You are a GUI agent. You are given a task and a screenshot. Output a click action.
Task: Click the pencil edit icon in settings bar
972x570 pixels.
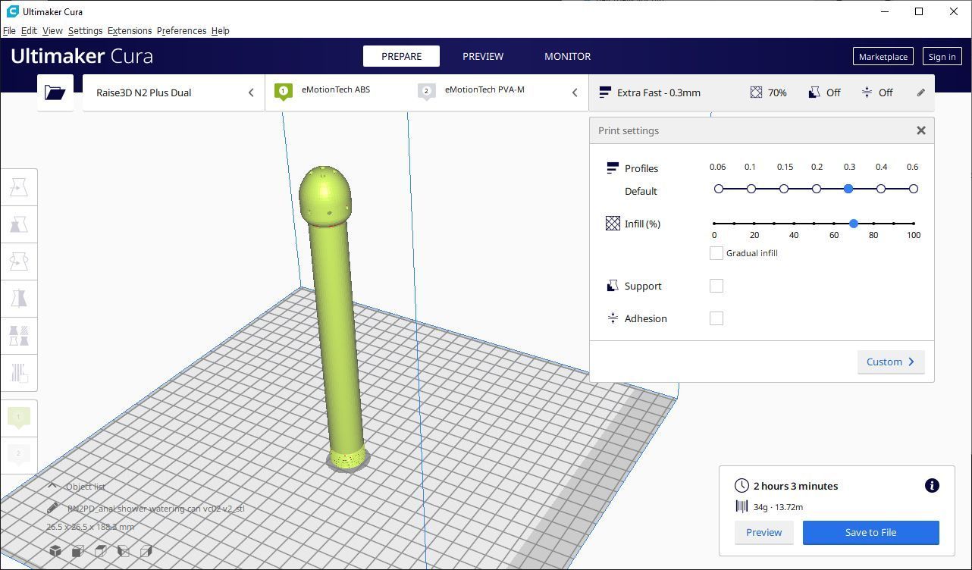pyautogui.click(x=920, y=92)
